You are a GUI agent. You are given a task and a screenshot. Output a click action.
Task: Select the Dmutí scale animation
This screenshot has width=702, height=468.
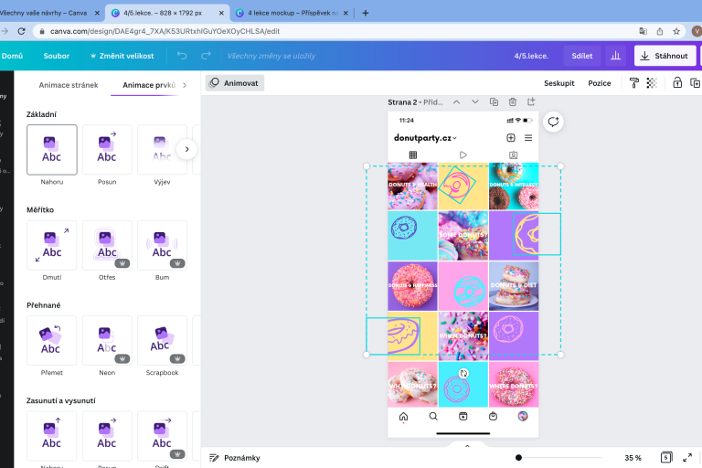coord(52,245)
